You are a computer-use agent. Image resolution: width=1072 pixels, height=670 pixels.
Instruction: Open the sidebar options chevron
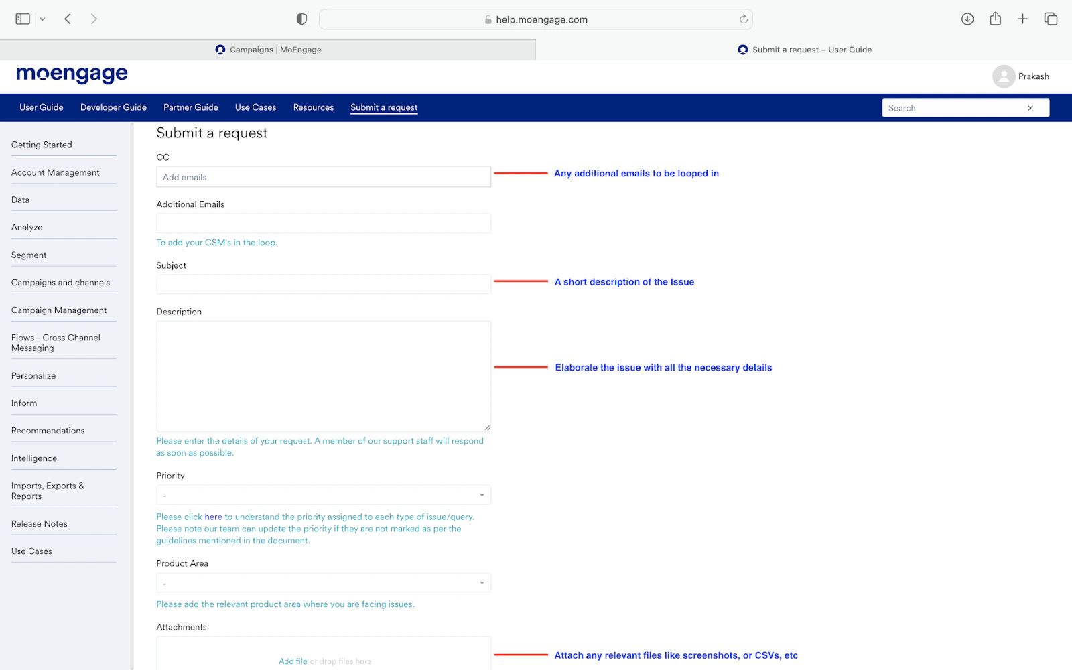point(42,19)
